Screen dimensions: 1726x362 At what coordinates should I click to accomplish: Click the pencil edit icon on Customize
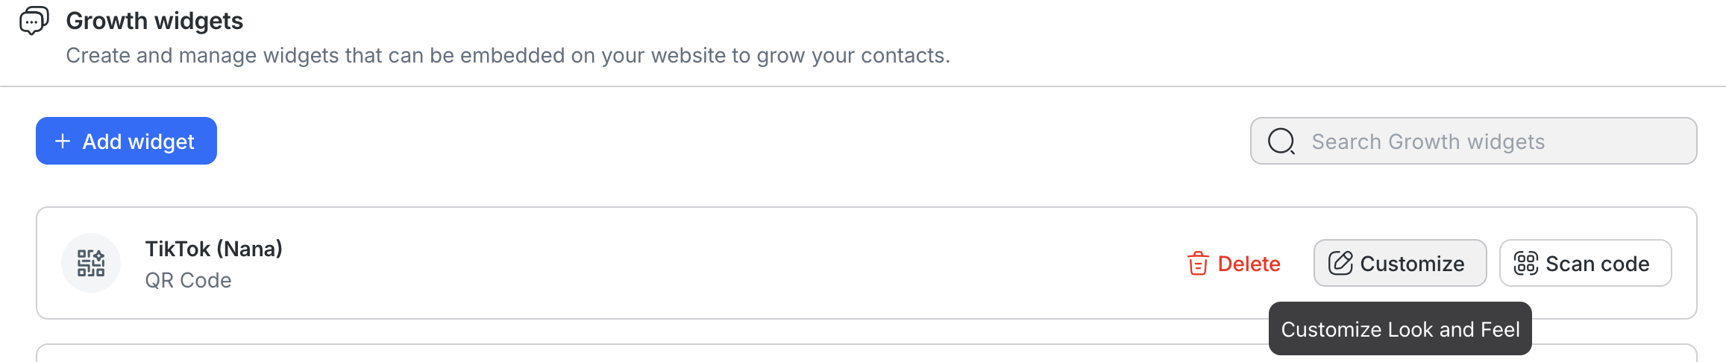tap(1340, 263)
